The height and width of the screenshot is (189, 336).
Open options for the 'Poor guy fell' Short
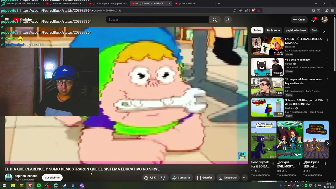point(273,164)
